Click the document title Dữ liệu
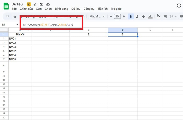183x120 pixels. point(17,4)
